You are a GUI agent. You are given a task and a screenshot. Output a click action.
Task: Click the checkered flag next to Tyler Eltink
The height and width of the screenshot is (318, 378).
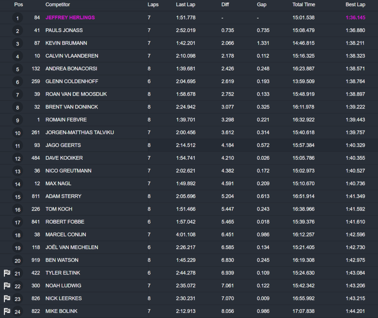[7, 273]
